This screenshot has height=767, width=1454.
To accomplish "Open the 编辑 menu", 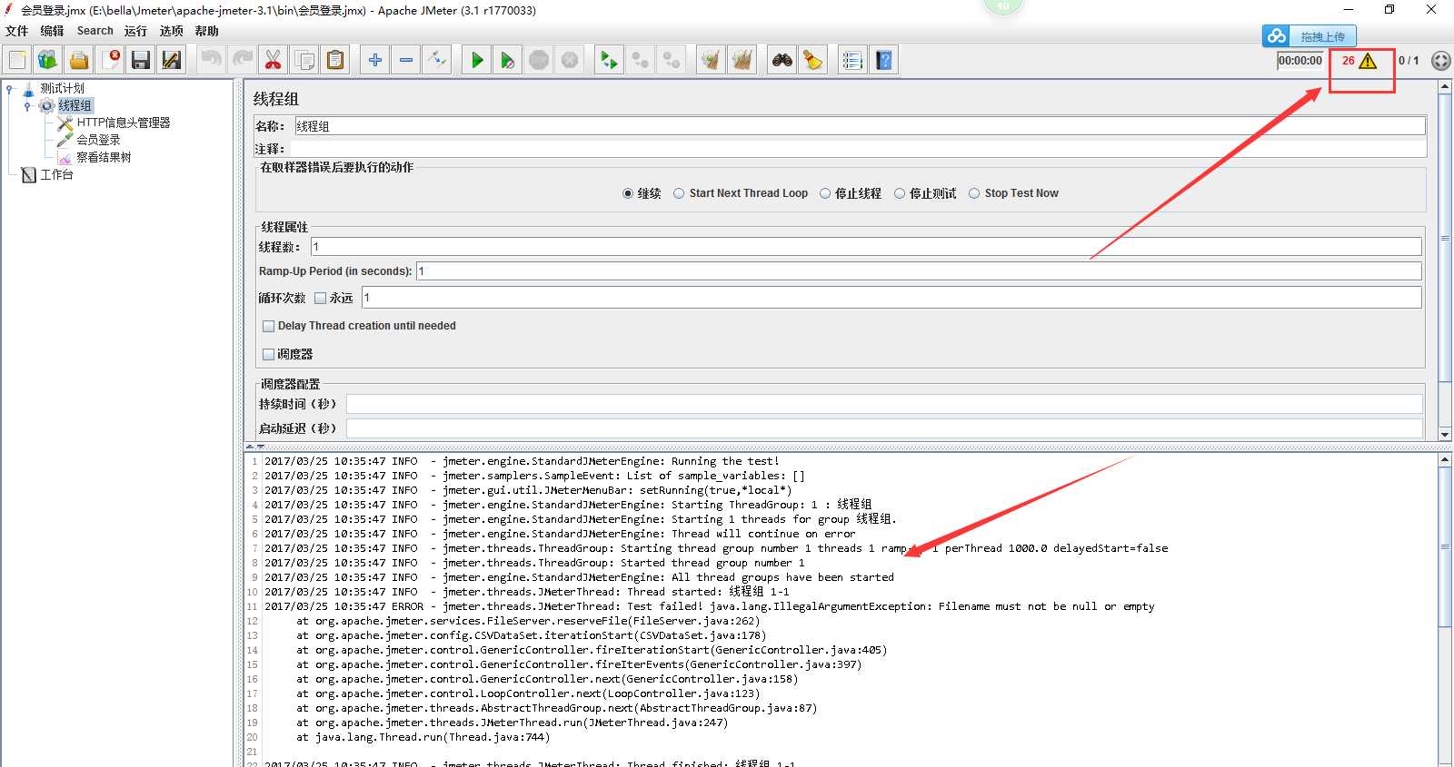I will 53,31.
